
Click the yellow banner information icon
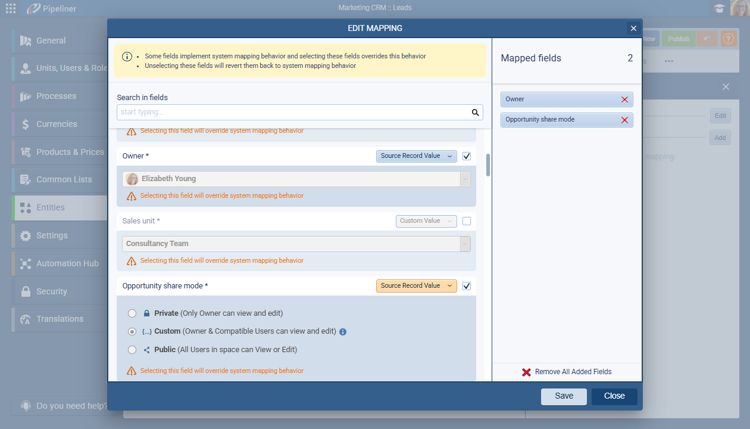tap(127, 57)
